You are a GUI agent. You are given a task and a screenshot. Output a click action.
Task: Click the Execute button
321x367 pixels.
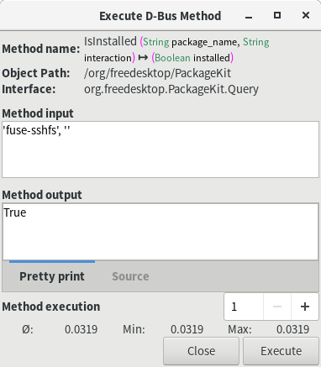pos(281,351)
